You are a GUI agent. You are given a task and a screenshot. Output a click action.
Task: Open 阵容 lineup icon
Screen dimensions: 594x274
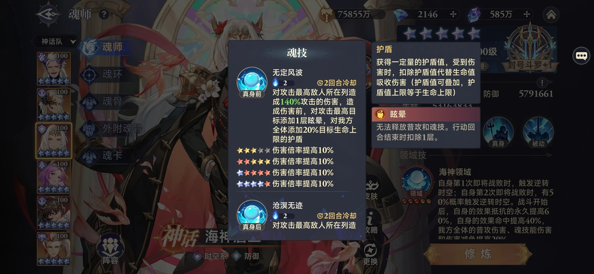coord(110,249)
